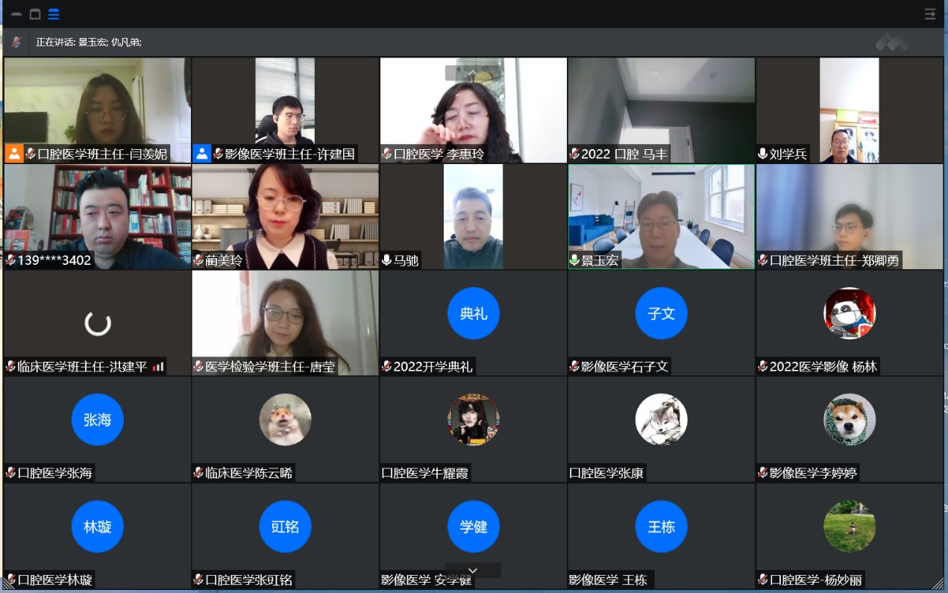Image resolution: width=948 pixels, height=593 pixels.
Task: Expand previous page with the top chevron arrow
Action: [x=473, y=73]
